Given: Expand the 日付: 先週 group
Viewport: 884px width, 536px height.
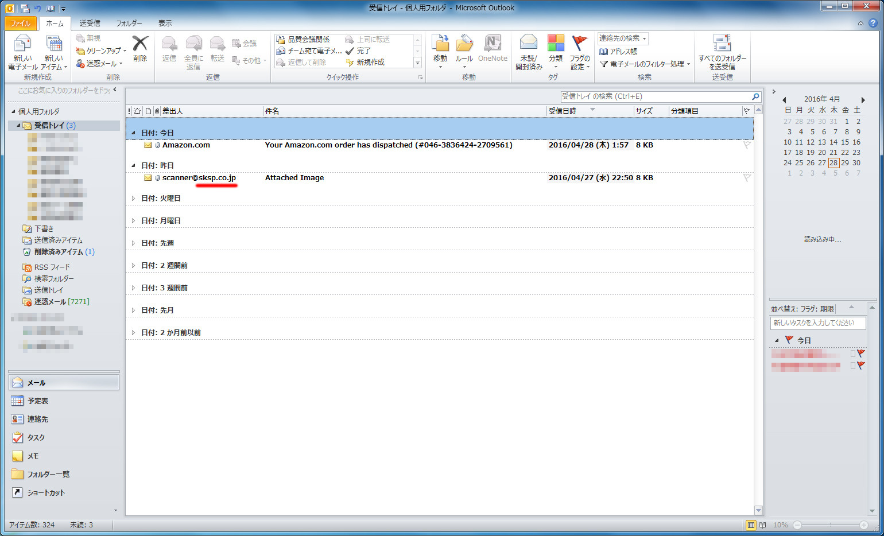Looking at the screenshot, I should (x=133, y=243).
